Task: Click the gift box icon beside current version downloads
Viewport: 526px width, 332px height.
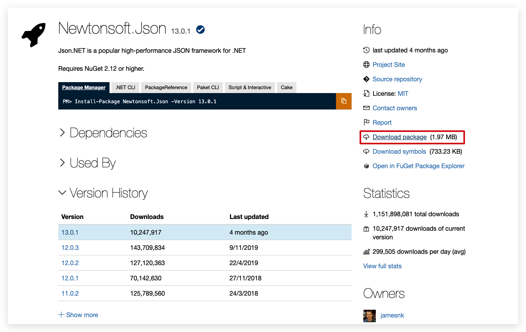Action: pyautogui.click(x=366, y=229)
